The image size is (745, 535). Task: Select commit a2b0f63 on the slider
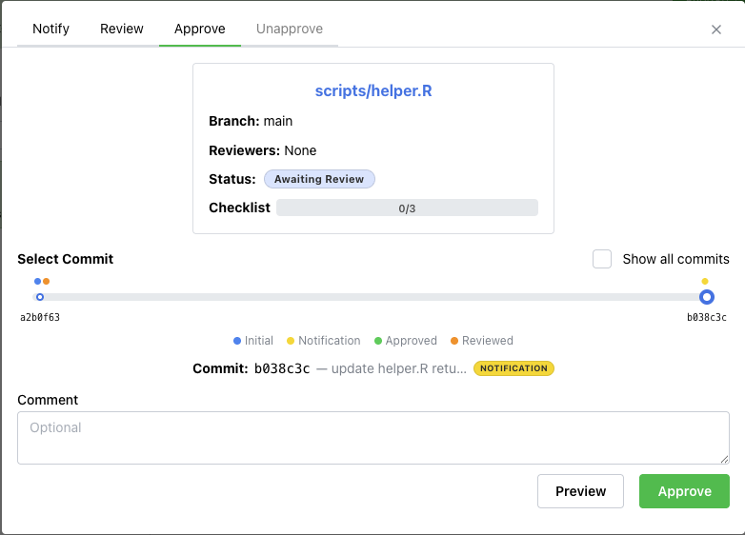(40, 297)
